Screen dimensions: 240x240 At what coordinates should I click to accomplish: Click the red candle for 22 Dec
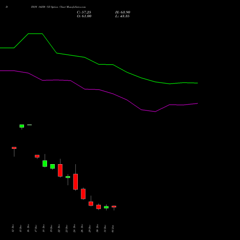click(60, 170)
